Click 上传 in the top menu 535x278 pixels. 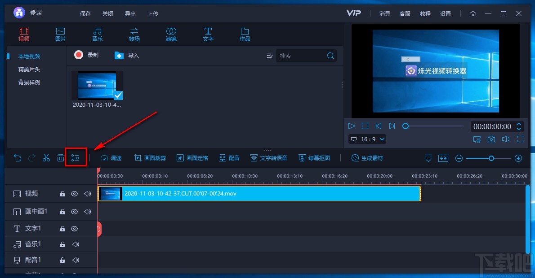coord(153,13)
